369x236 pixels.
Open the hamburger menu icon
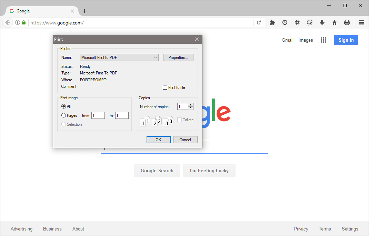click(361, 22)
